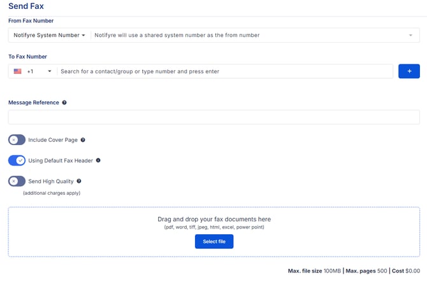Screen dimensions: 427x282
Task: Click the Default Fax Header info icon
Action: [x=98, y=160]
